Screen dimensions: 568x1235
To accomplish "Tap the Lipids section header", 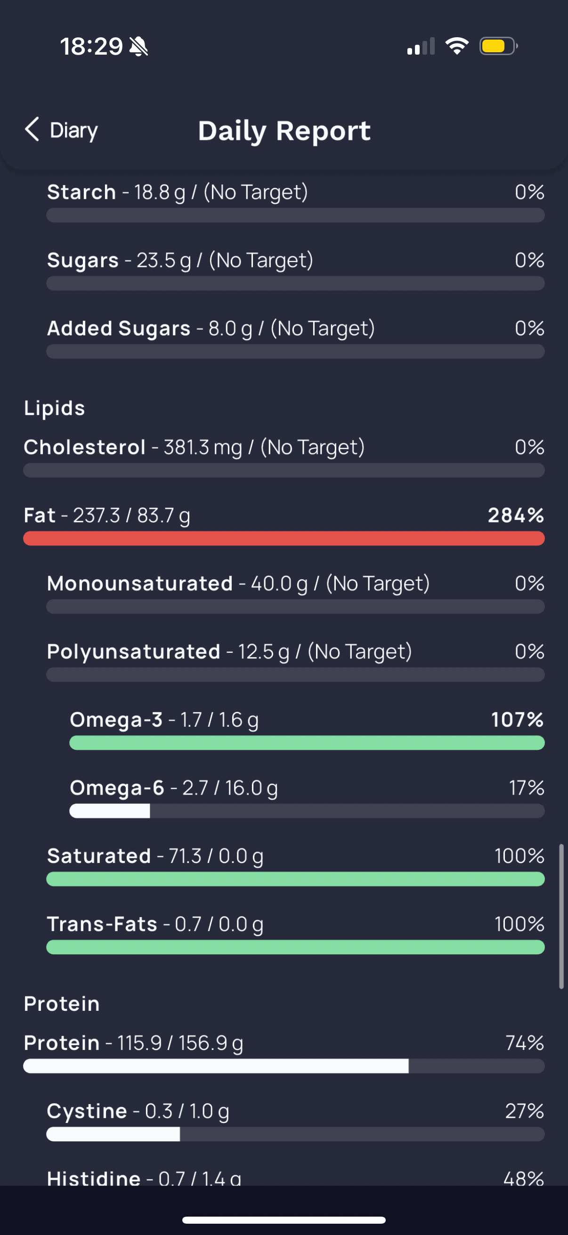I will [55, 408].
